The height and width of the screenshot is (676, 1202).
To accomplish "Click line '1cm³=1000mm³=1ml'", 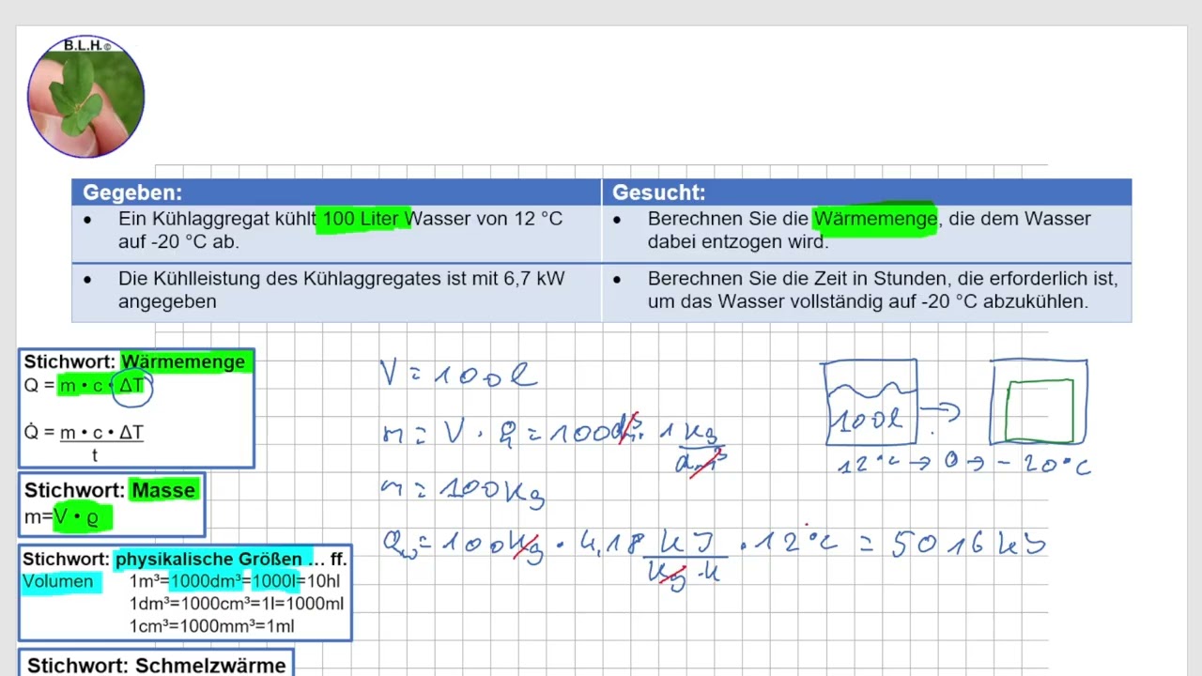I will tap(211, 626).
